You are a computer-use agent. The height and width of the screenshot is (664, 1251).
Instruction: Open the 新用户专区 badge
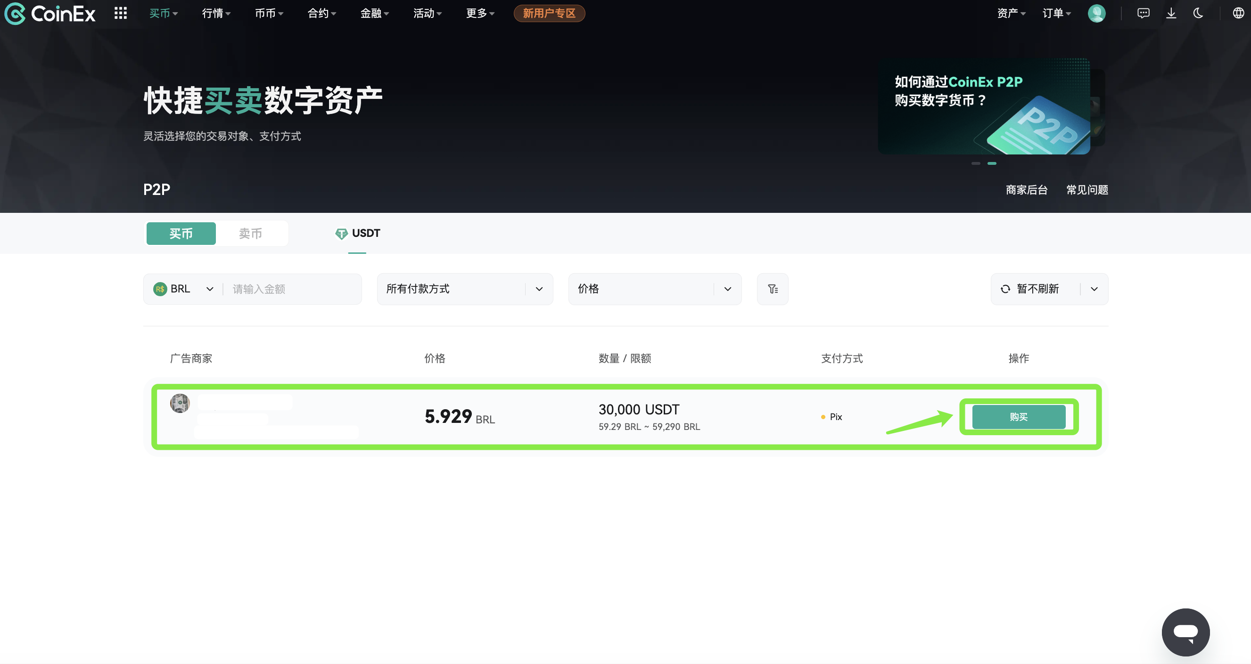[549, 13]
